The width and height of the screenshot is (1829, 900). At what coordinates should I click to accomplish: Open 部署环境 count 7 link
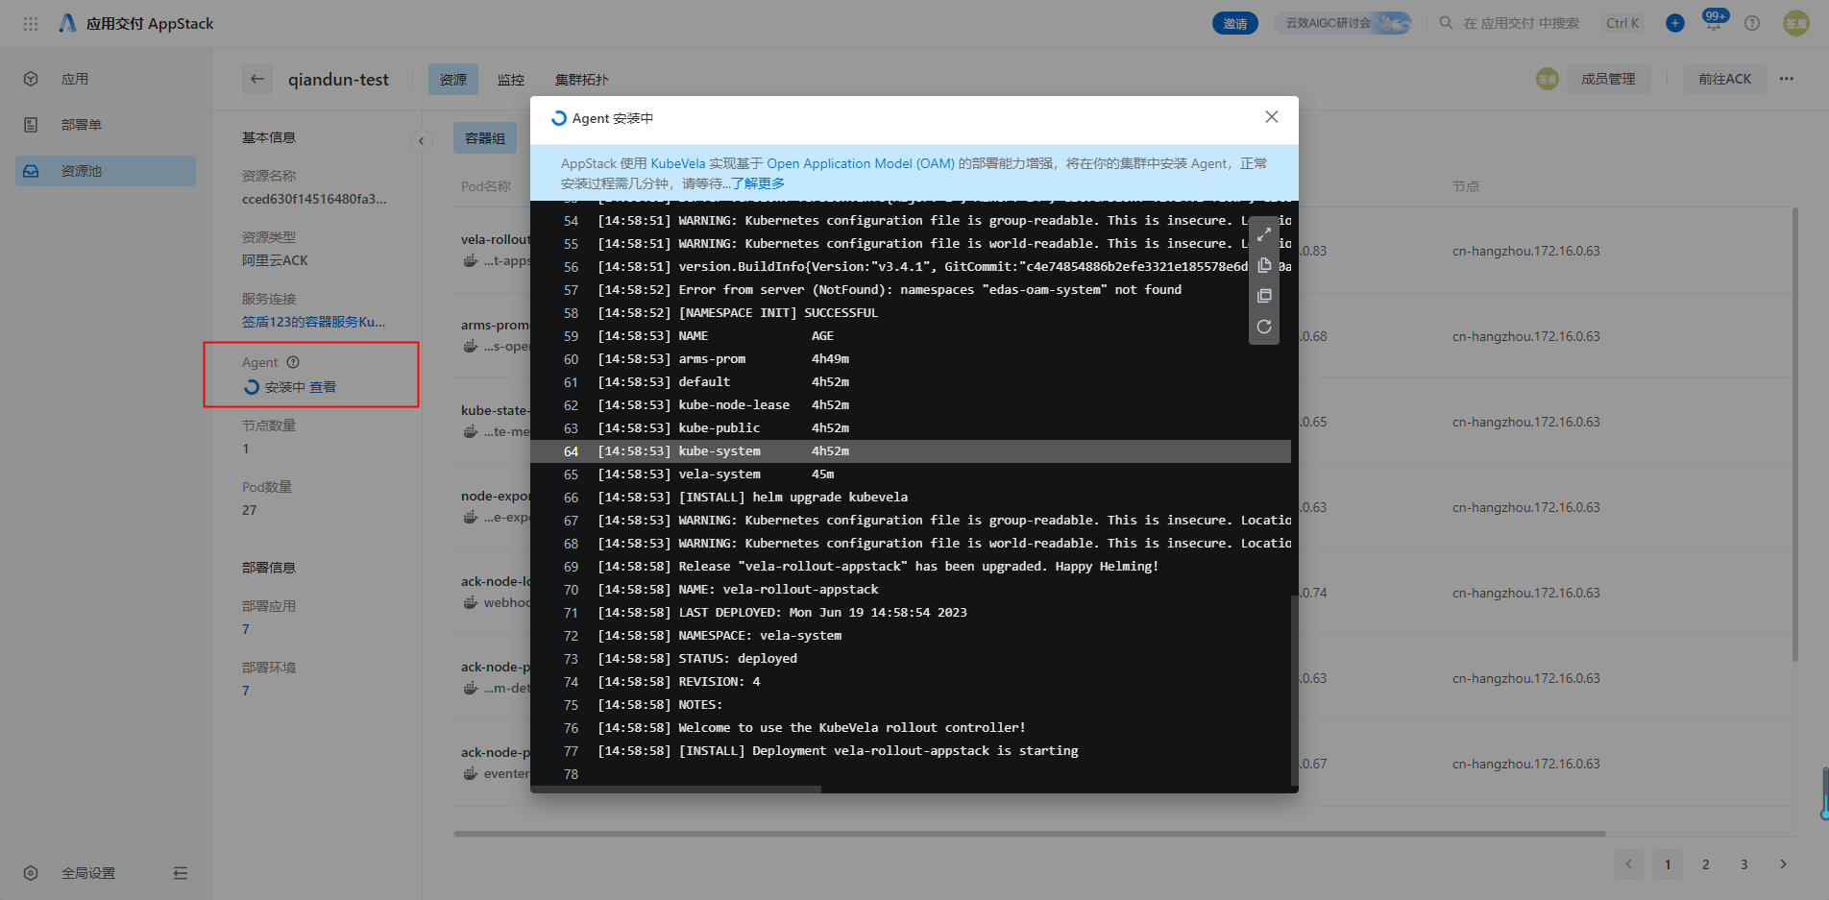pos(246,691)
